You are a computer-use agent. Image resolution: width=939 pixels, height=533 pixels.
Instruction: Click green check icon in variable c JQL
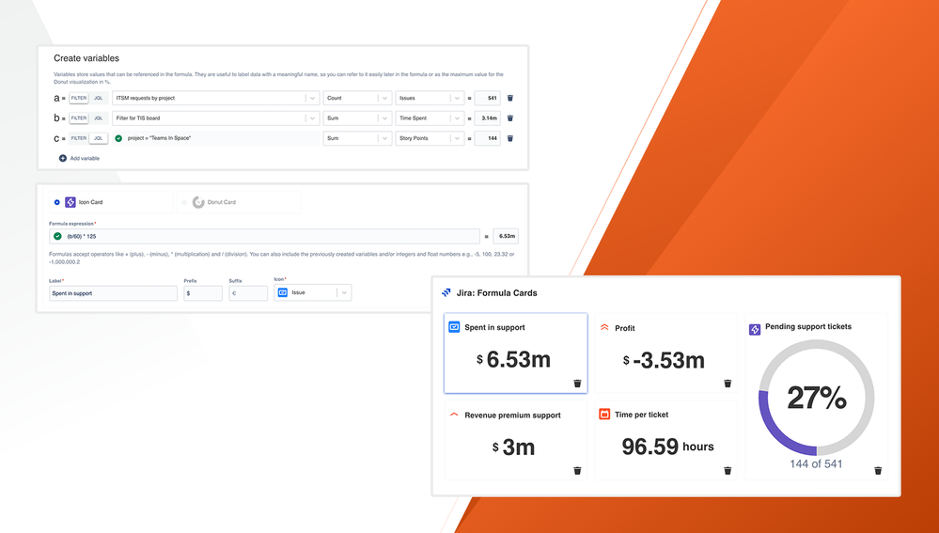pyautogui.click(x=118, y=138)
